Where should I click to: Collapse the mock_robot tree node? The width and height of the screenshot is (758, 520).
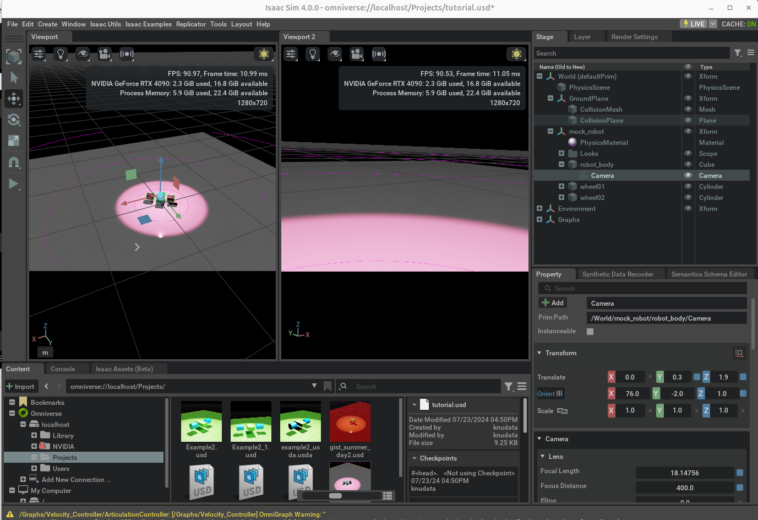coord(550,132)
